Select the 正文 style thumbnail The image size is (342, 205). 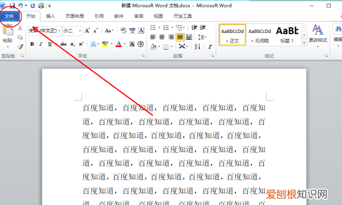tap(233, 35)
